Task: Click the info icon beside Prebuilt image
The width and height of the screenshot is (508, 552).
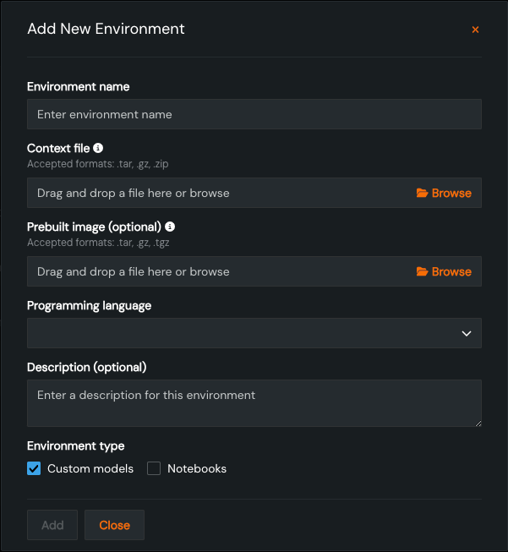Action: click(170, 227)
